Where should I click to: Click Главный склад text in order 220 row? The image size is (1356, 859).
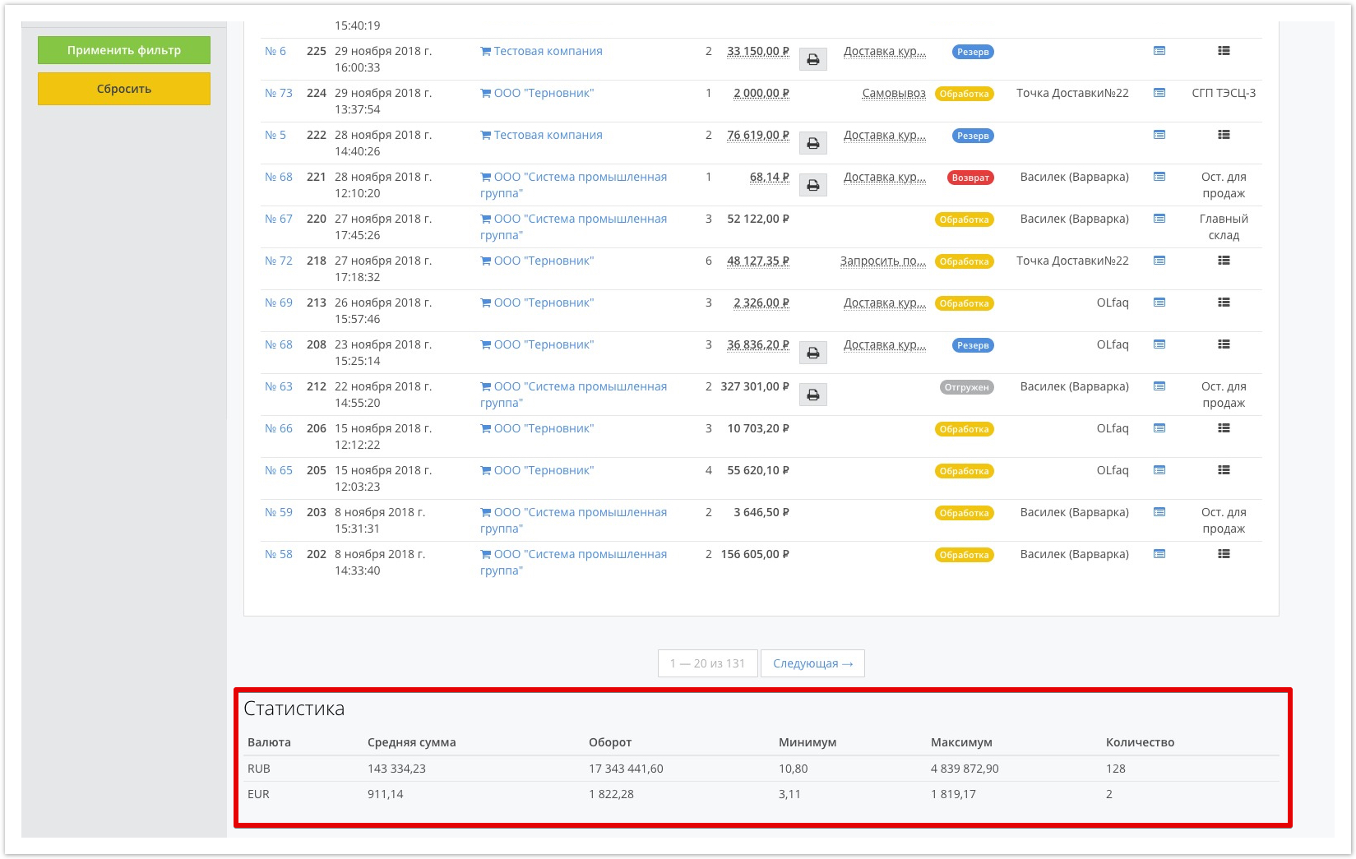(x=1224, y=227)
